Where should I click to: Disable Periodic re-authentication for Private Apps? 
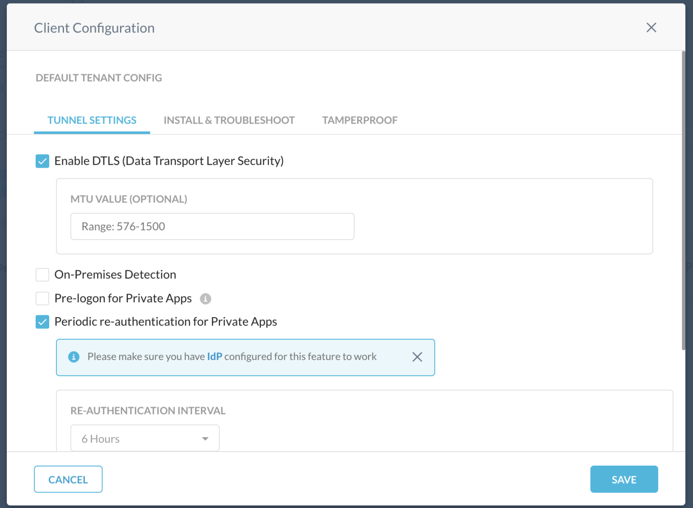tap(42, 322)
